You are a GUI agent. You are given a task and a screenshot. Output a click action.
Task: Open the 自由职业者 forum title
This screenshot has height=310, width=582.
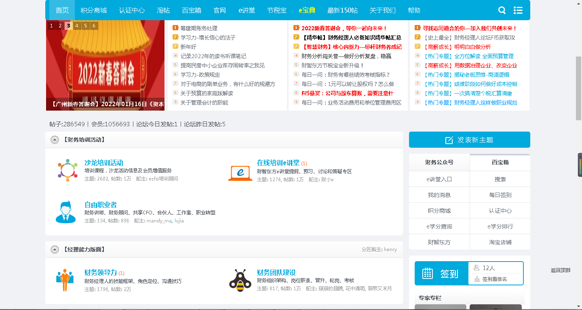[x=101, y=205]
